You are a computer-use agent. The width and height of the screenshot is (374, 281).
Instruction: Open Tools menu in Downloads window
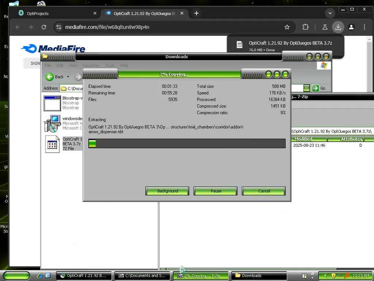pyautogui.click(x=110, y=65)
